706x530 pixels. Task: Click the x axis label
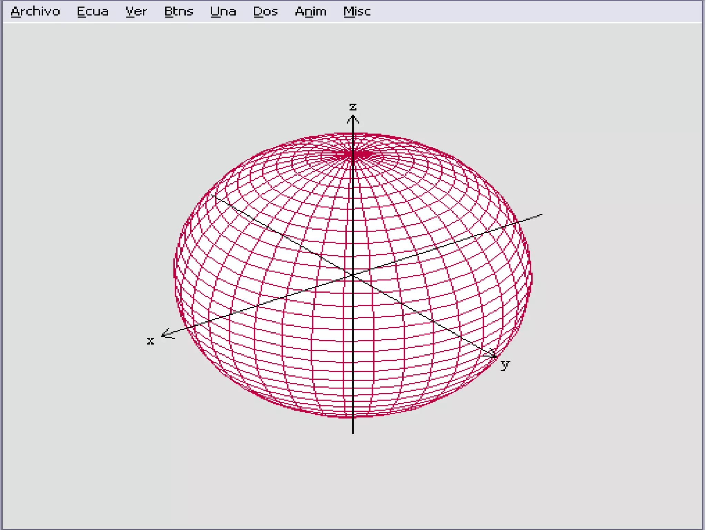coord(150,341)
